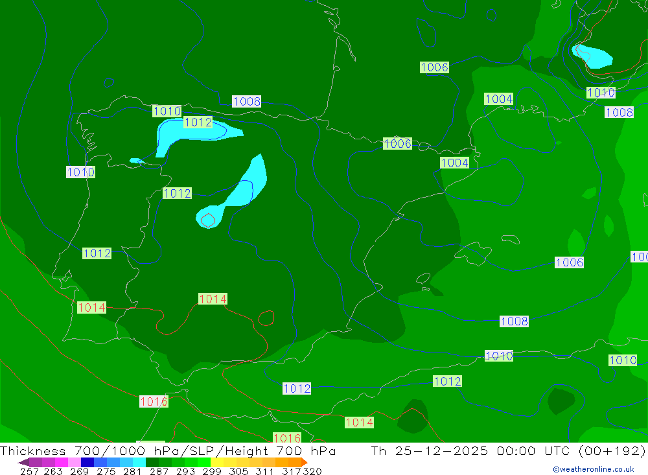Click the cyan thickness patch near the 1010 top-right
The image size is (648, 475).
592,56
